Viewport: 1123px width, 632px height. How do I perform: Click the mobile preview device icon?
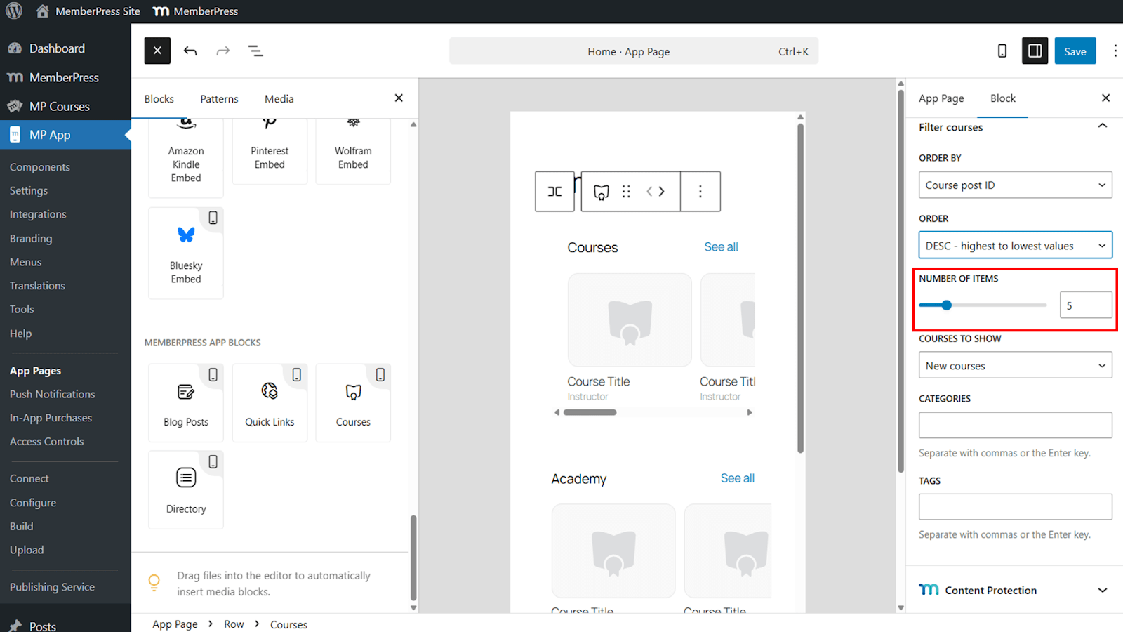[1002, 51]
